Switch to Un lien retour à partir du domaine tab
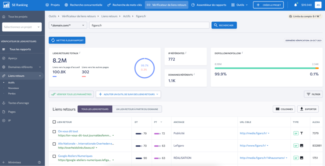 pos(137,109)
